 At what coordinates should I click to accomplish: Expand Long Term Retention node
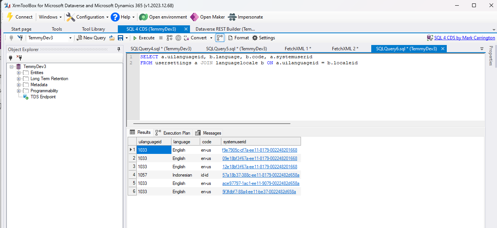point(19,79)
